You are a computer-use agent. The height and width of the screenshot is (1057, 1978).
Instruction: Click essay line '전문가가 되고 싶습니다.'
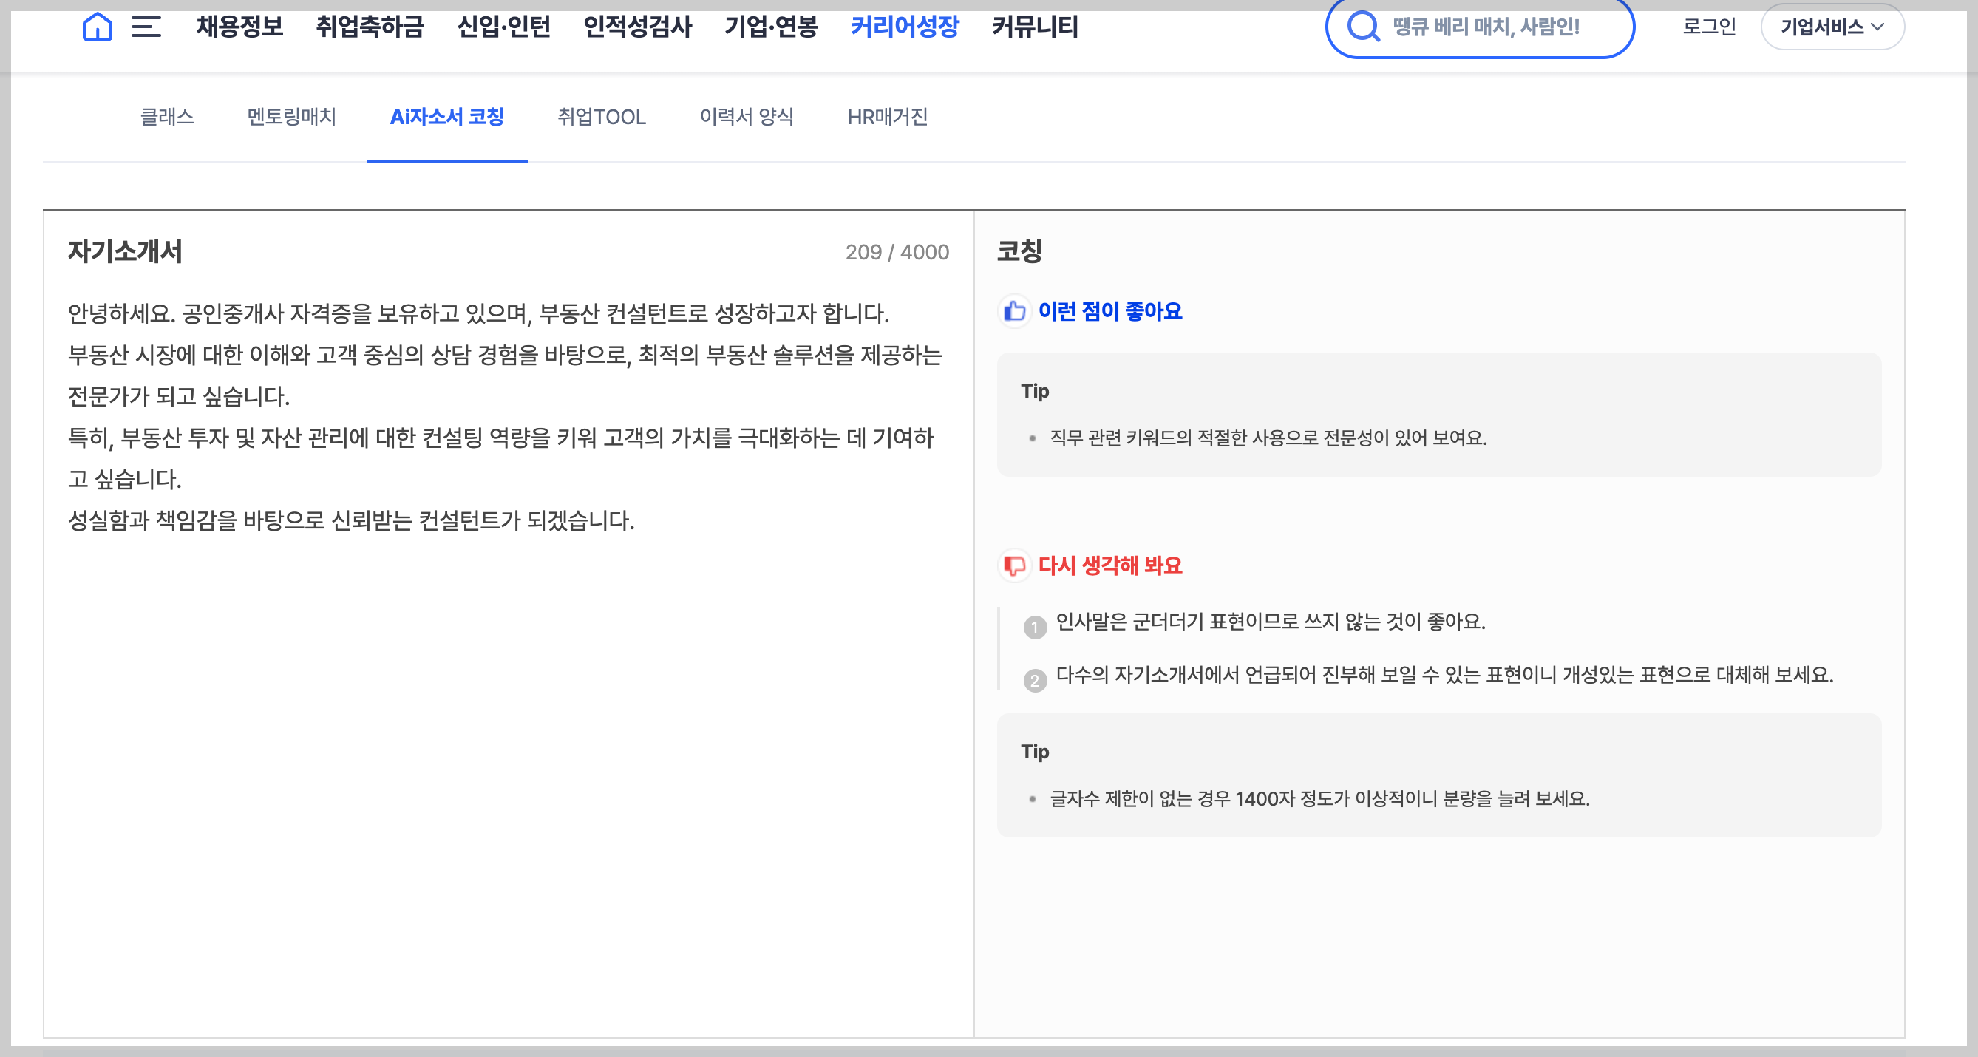tap(179, 396)
